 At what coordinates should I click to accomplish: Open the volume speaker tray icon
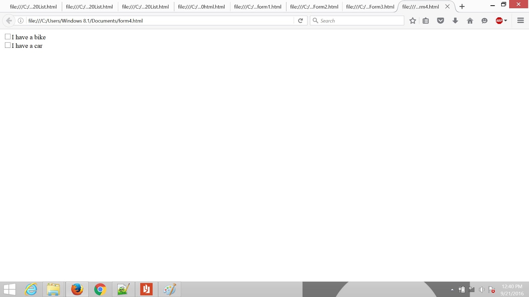coord(482,290)
